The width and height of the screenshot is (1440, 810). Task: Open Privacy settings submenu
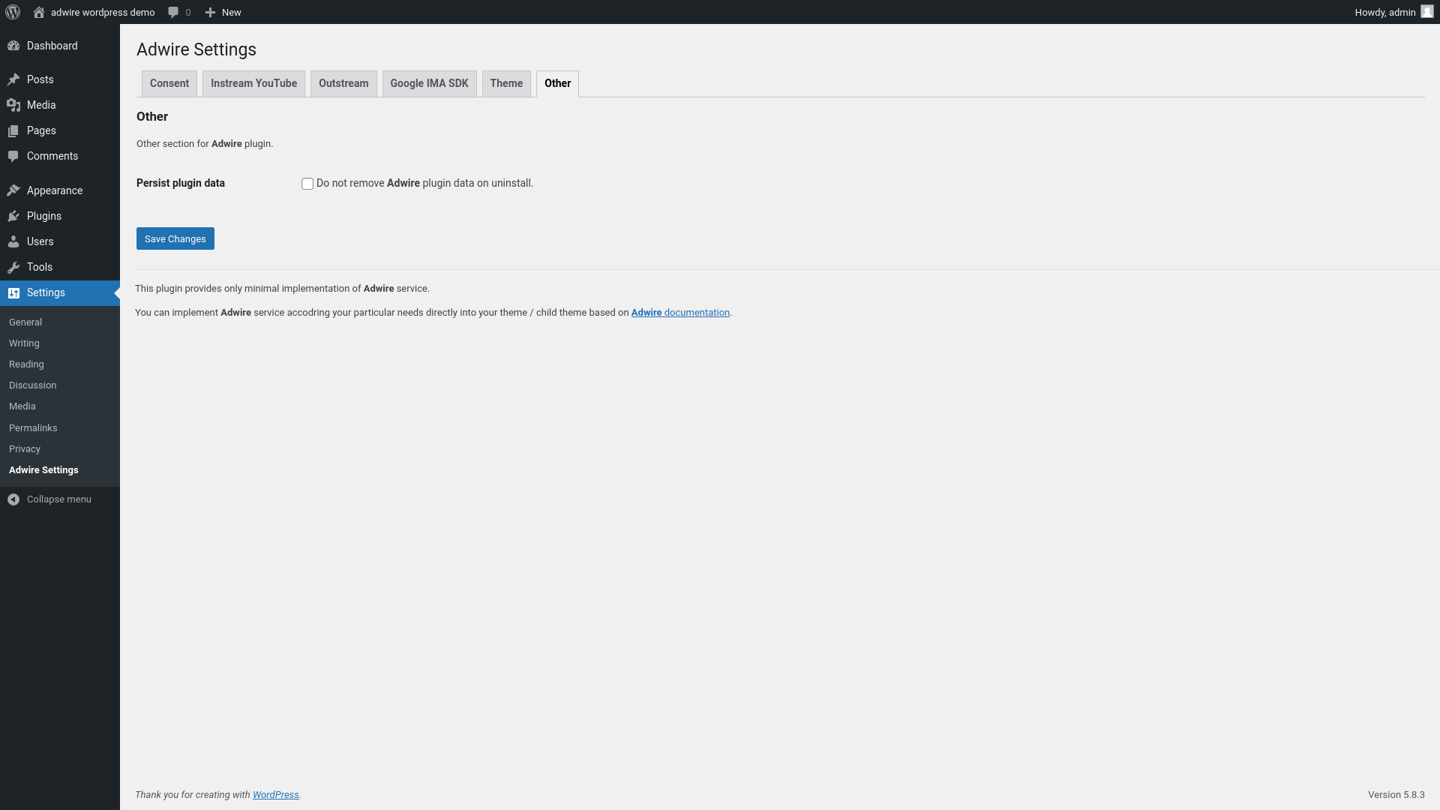click(x=25, y=449)
